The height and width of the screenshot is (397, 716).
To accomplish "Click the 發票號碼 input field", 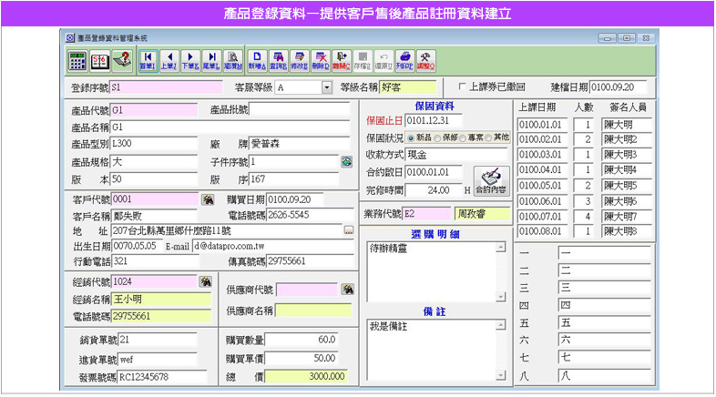I will coord(162,375).
